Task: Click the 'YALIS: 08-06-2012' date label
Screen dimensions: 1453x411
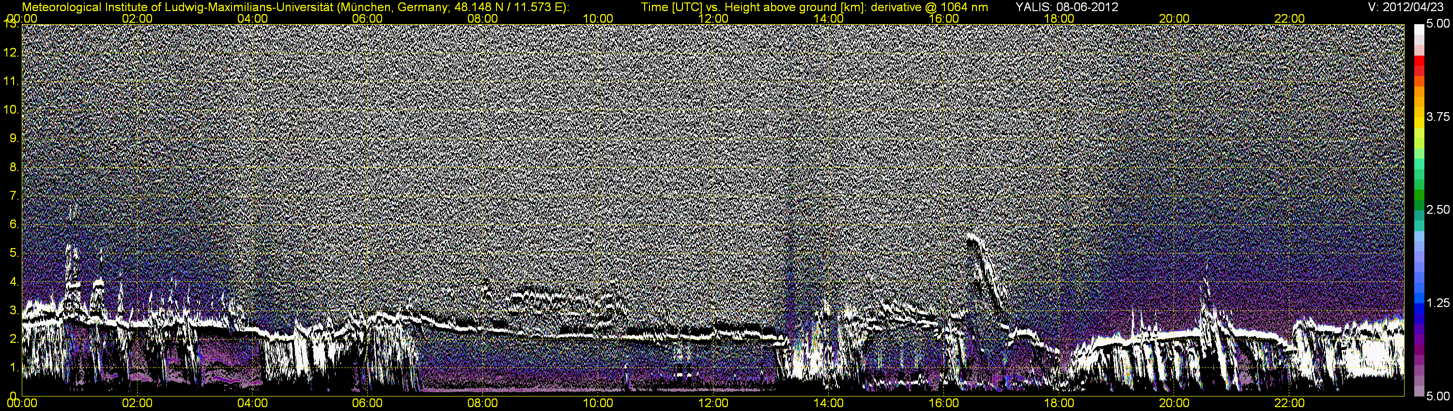Action: click(x=1067, y=7)
